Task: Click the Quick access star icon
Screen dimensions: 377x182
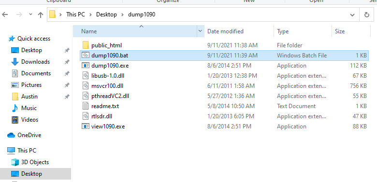Action: (x=12, y=39)
